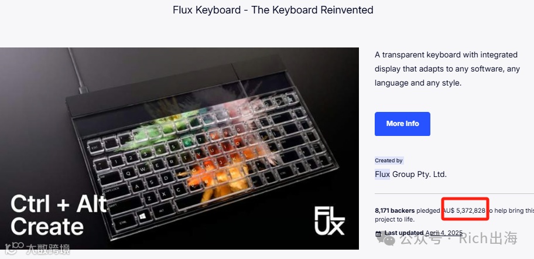Select the Flux Keyboard page title
The image size is (534, 259).
(x=273, y=10)
